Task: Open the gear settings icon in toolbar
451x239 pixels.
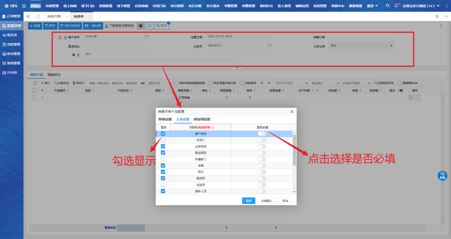Action: click(141, 26)
